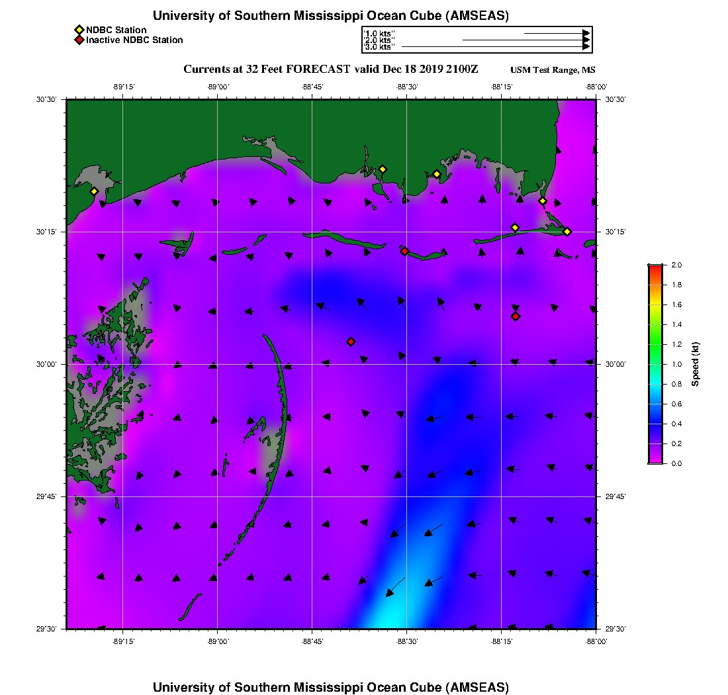Click the red inactive station on the barrier island
Image resolution: width=728 pixels, height=695 pixels.
click(404, 251)
